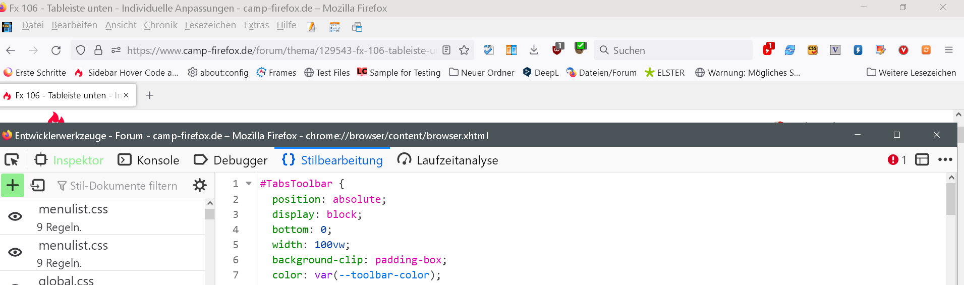This screenshot has height=285, width=964.
Task: Open a new tab with plus button
Action: tap(149, 95)
